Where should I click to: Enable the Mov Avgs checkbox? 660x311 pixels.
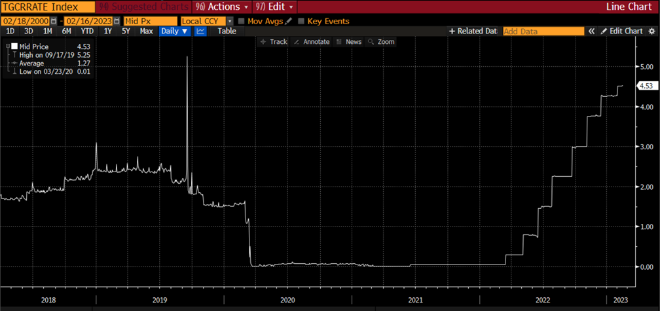(242, 21)
